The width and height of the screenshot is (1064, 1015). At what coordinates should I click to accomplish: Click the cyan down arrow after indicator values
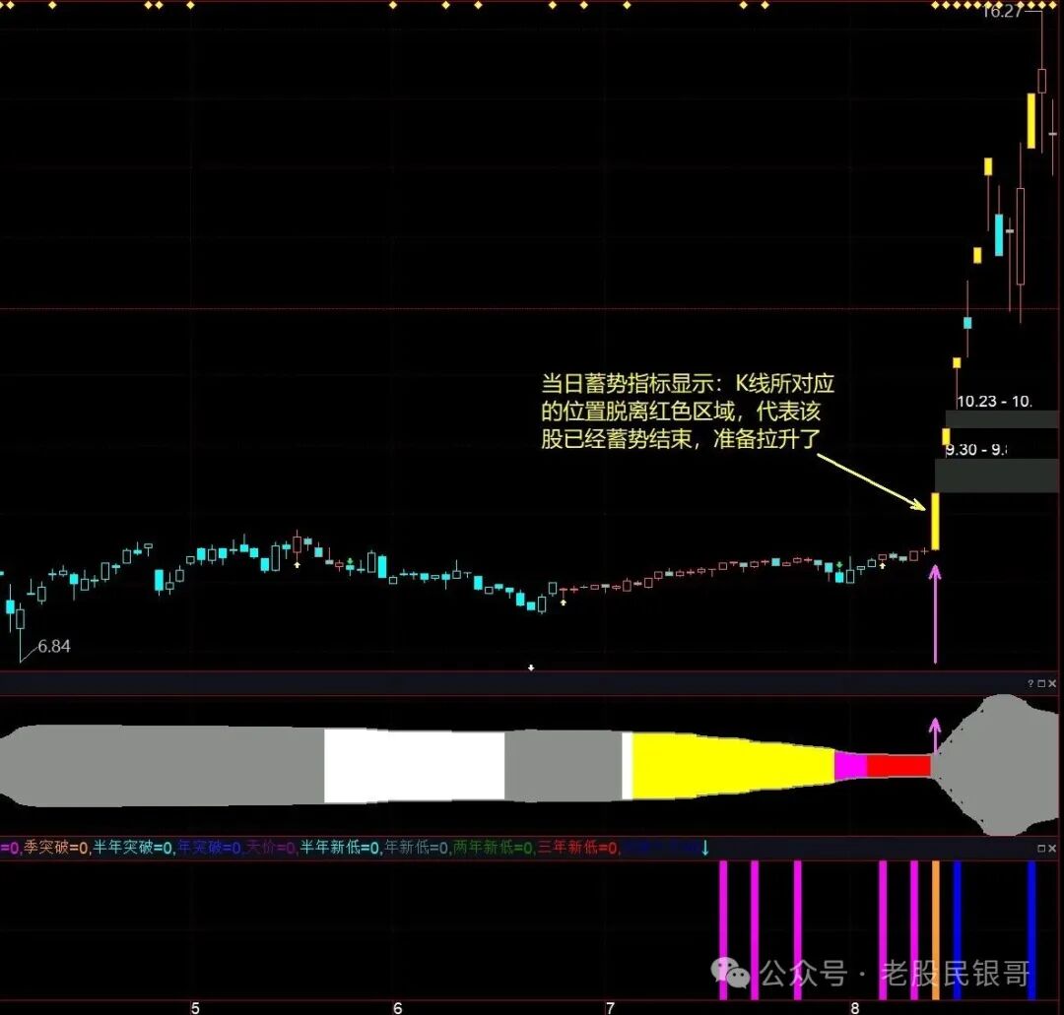(705, 848)
